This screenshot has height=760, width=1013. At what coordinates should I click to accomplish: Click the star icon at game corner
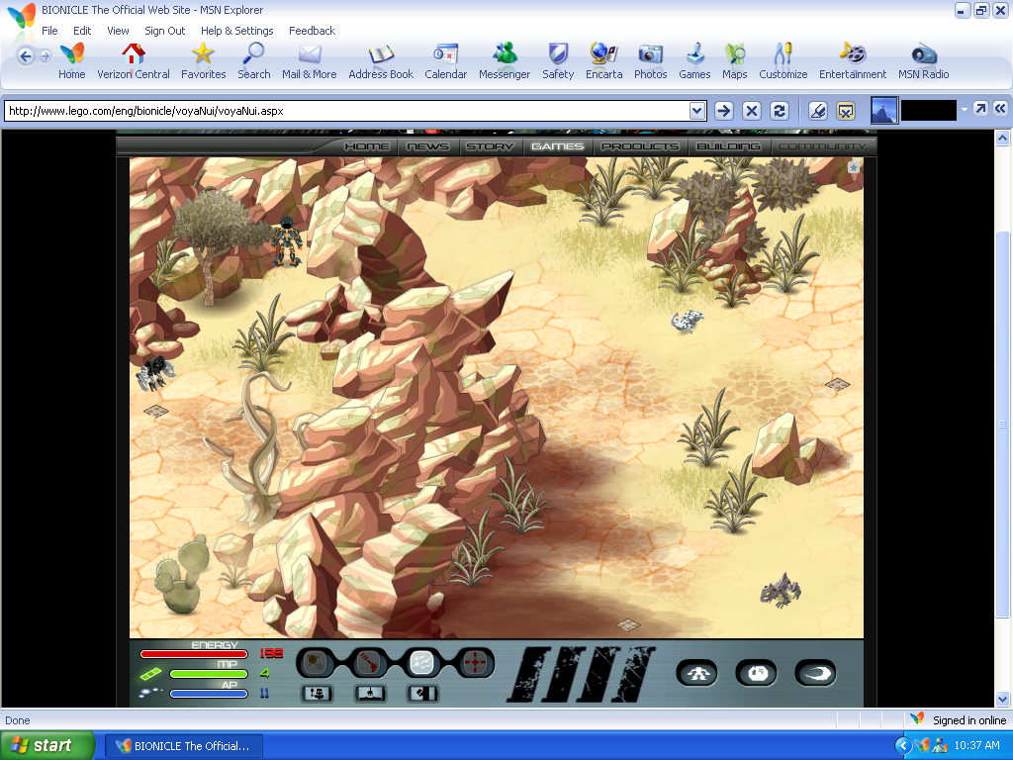[x=854, y=167]
